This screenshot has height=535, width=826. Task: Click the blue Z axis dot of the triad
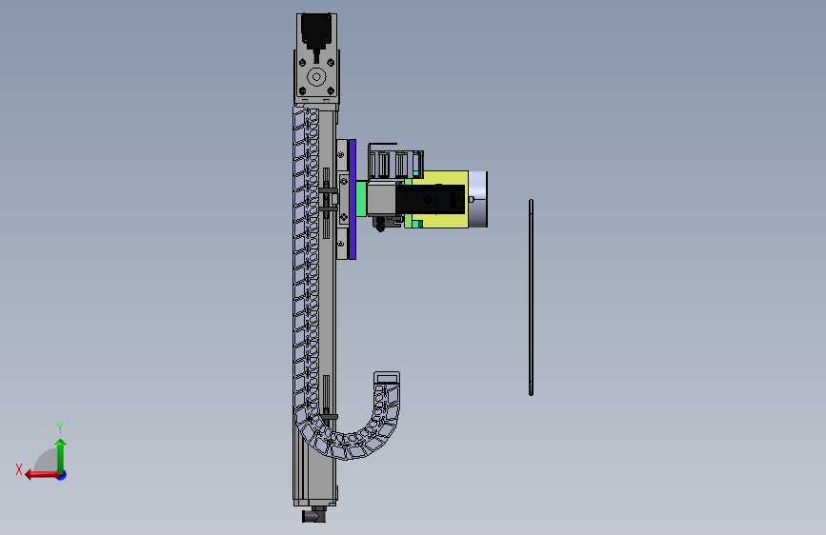tap(62, 475)
